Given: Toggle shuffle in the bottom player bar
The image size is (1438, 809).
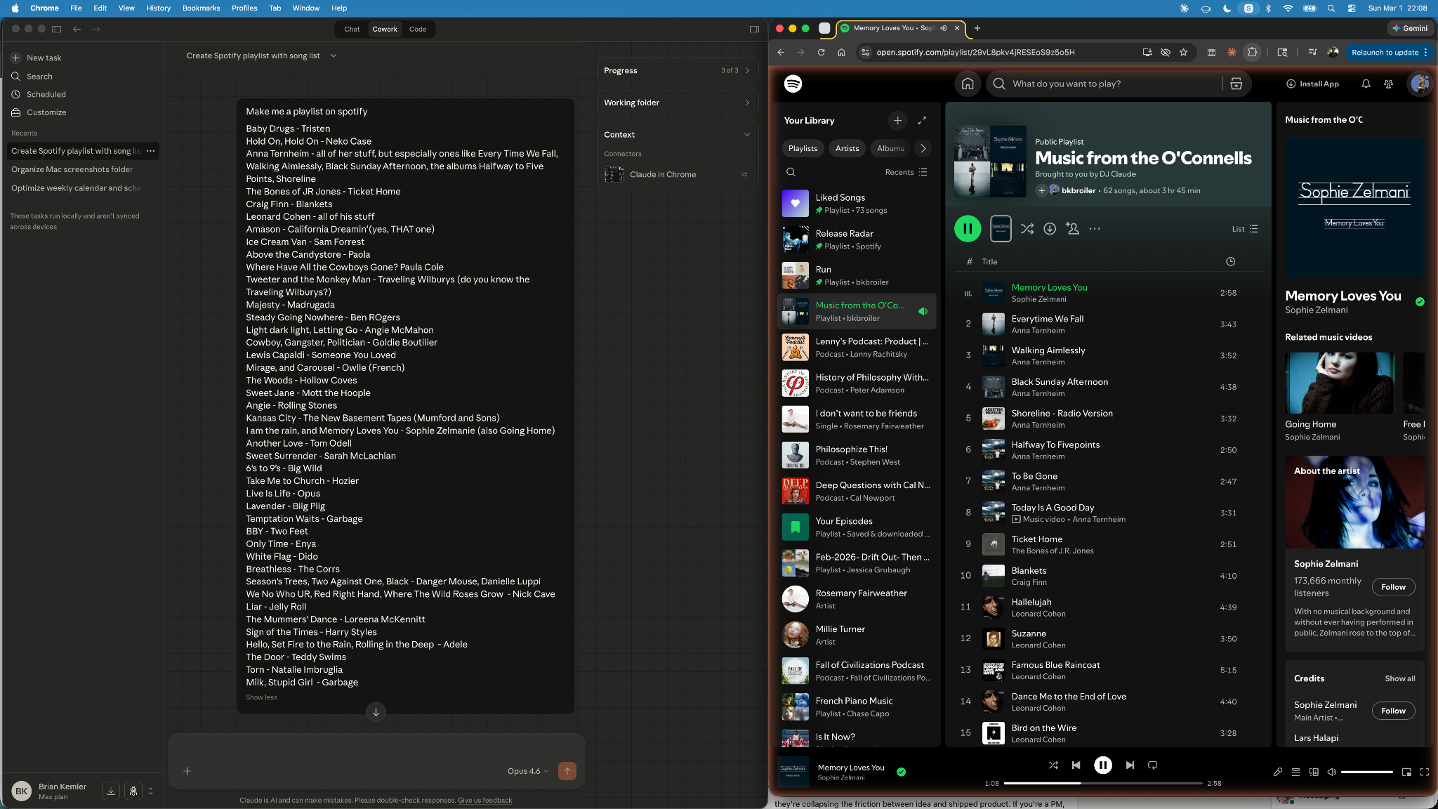Looking at the screenshot, I should click(1053, 765).
